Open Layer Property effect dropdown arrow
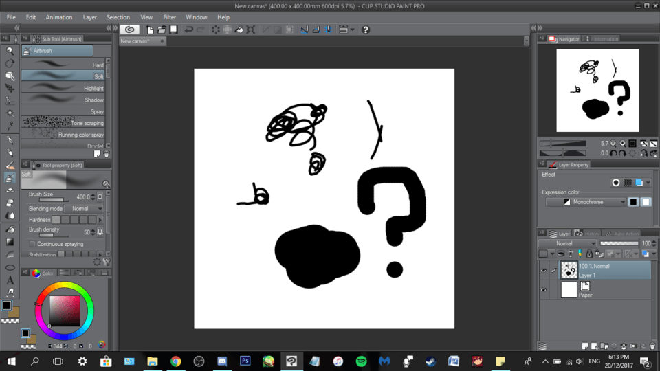660x371 pixels. 648,183
